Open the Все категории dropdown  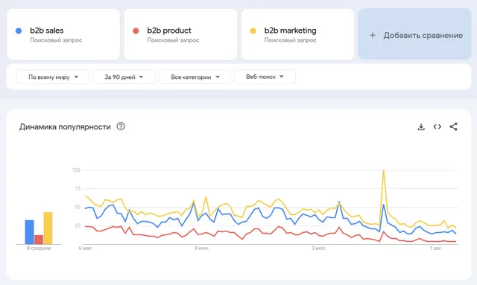coord(195,77)
